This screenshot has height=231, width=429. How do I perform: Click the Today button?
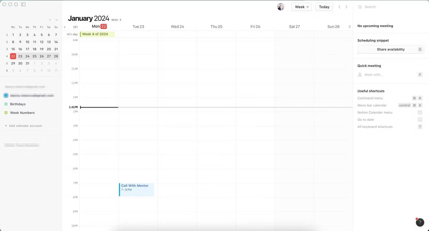(324, 7)
